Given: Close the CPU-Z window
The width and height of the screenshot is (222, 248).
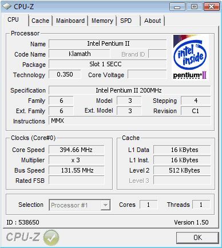Looking at the screenshot, I should (211, 7).
